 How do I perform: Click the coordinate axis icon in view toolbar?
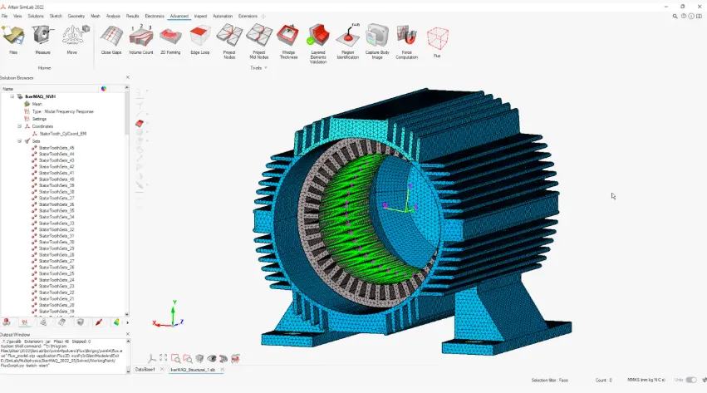pos(152,359)
